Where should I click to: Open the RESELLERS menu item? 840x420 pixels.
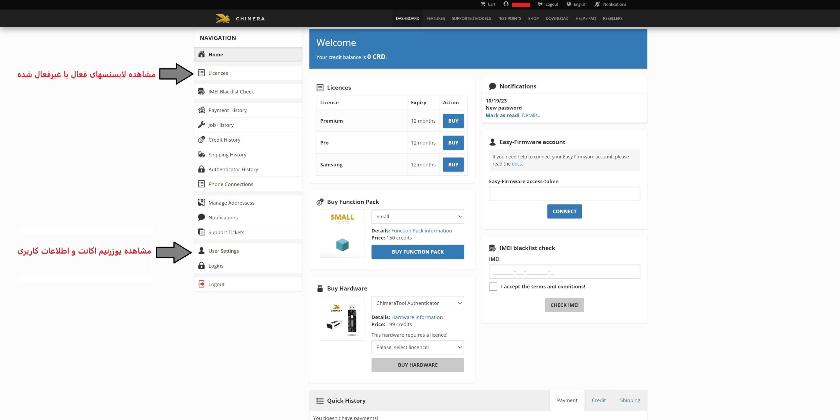612,18
